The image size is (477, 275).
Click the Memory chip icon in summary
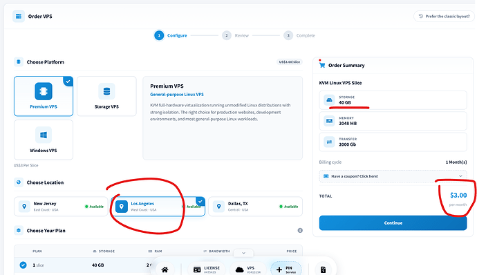pyautogui.click(x=329, y=121)
